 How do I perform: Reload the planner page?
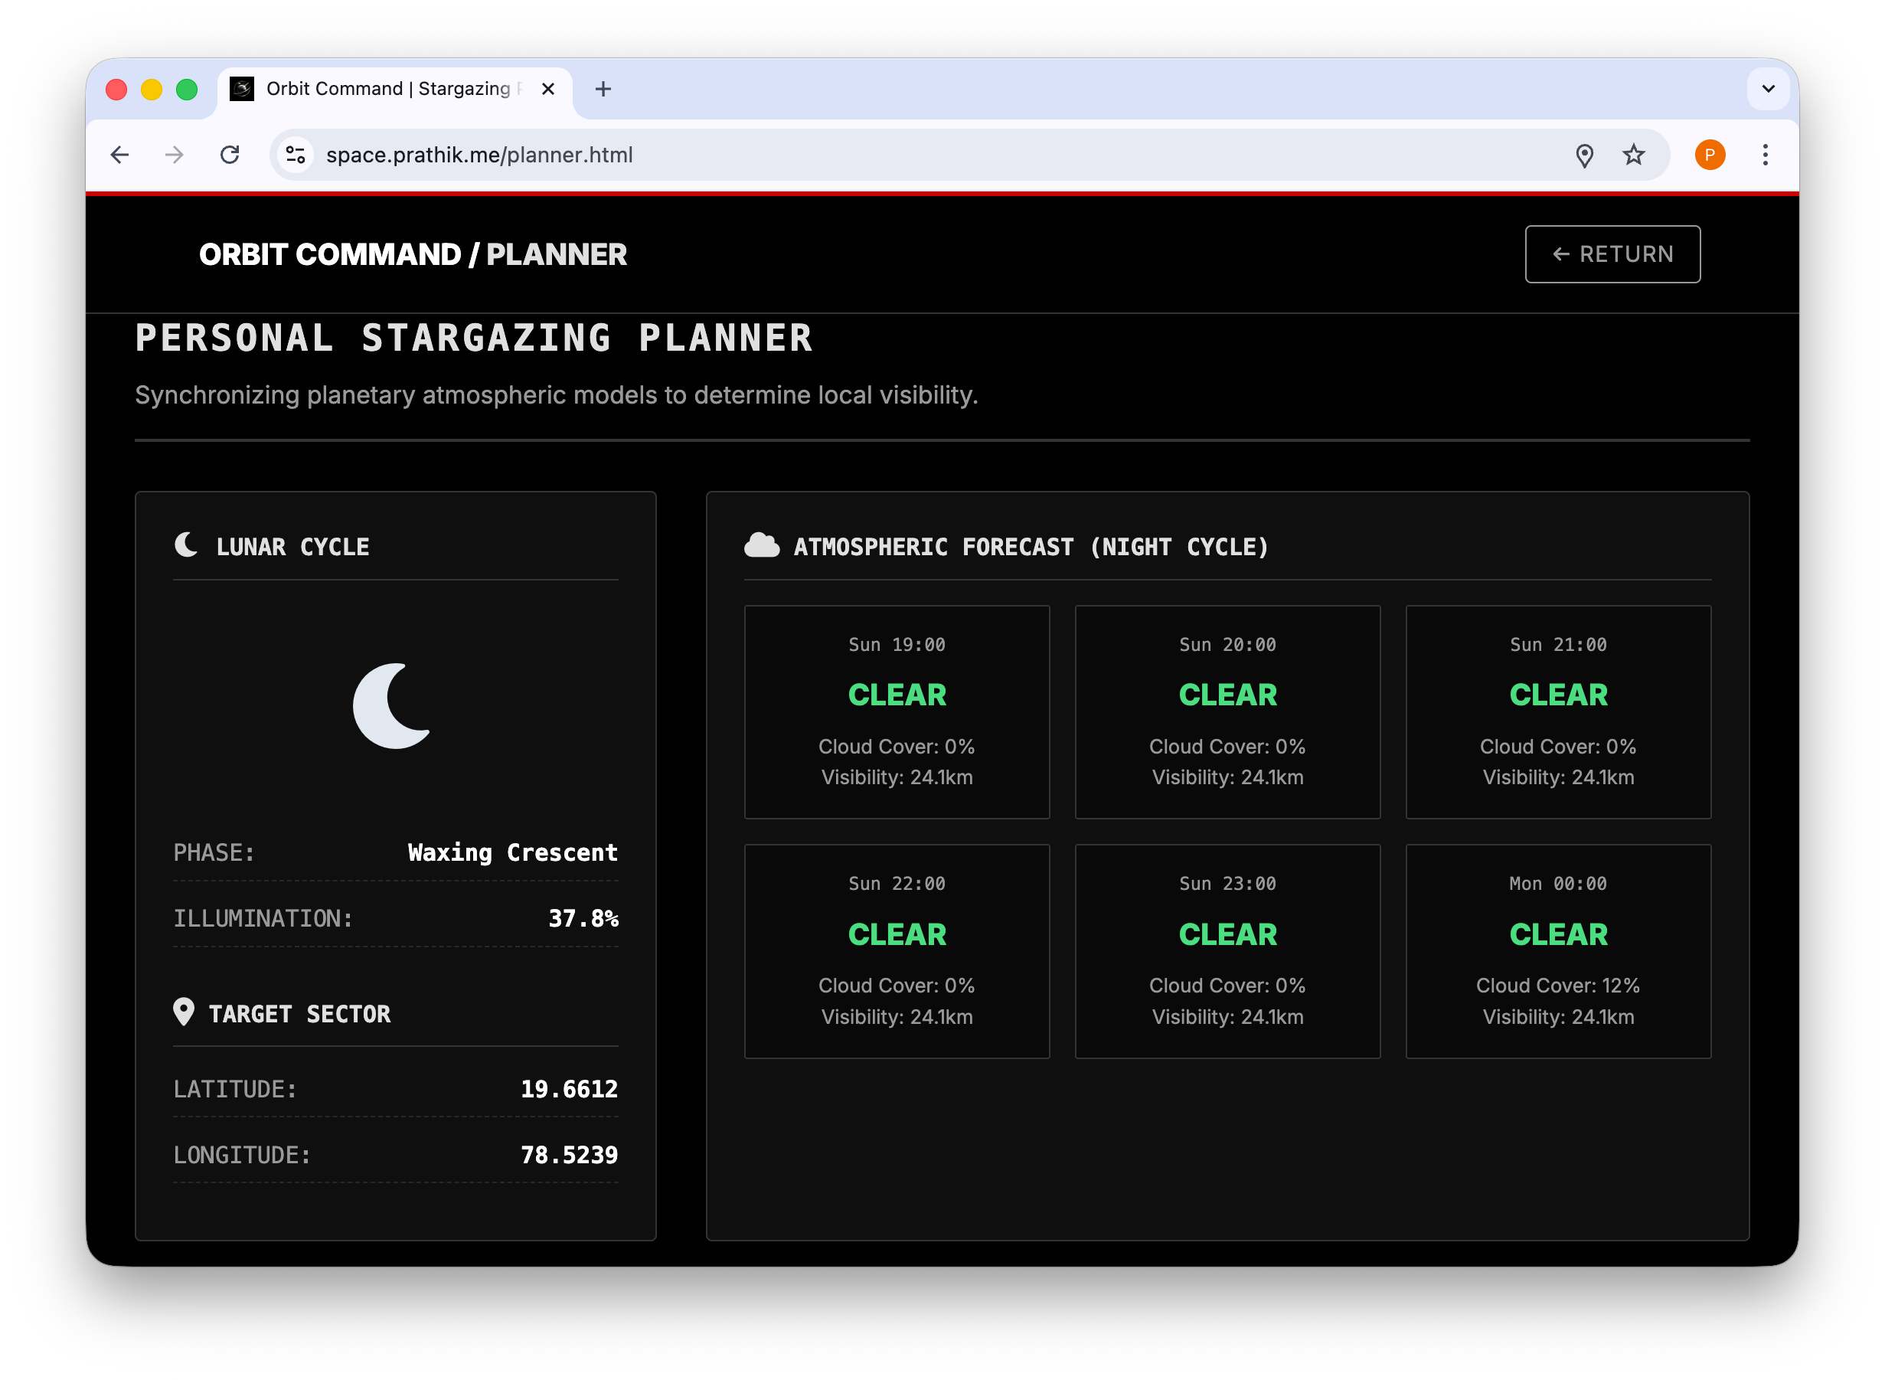230,155
